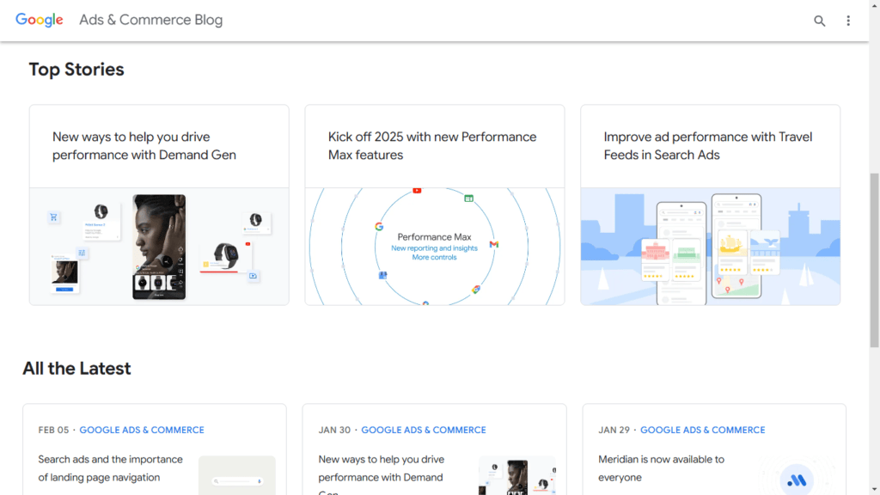Click Google Ads & Commerce tag on Jan 29 article
Image resolution: width=880 pixels, height=495 pixels.
pos(702,430)
